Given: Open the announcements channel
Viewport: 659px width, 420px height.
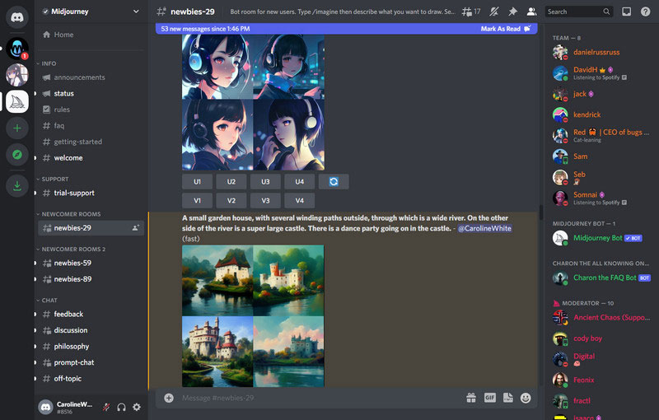Looking at the screenshot, I should pos(91,77).
